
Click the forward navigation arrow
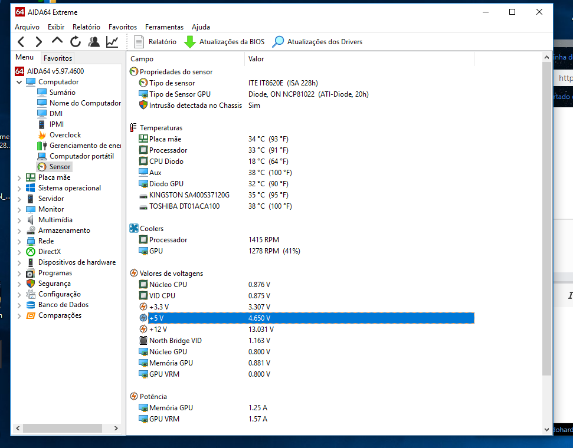[x=39, y=42]
